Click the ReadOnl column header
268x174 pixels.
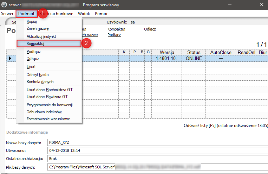(246, 52)
